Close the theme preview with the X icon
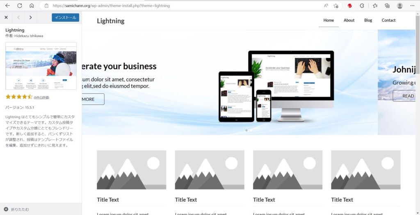420x215 pixels. 6,17
